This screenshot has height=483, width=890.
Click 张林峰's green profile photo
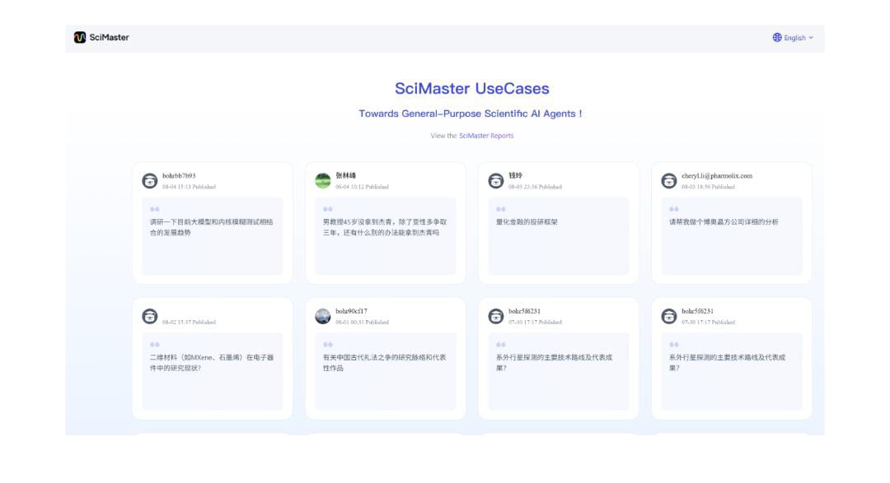pyautogui.click(x=323, y=181)
